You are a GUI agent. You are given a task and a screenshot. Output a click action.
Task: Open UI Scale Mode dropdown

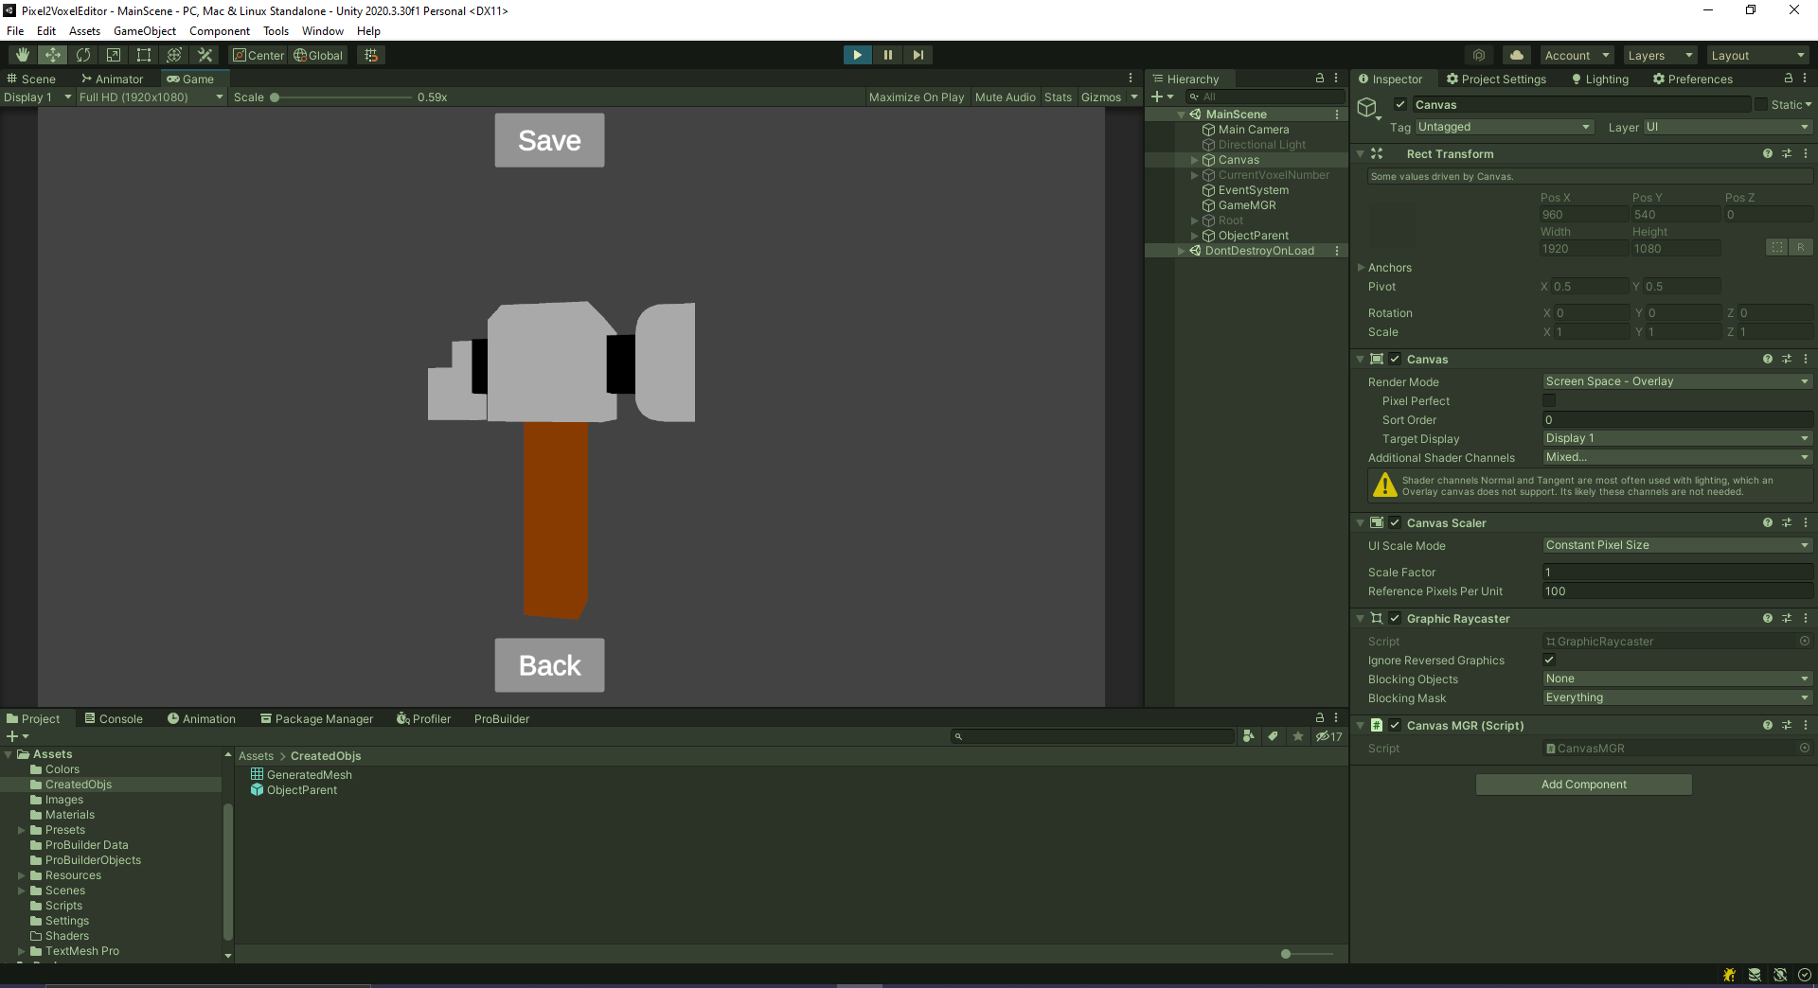1678,546
